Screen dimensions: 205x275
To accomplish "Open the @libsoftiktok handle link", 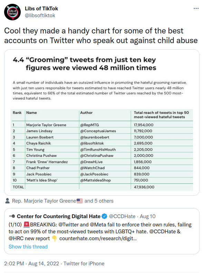I will pyautogui.click(x=40, y=16).
